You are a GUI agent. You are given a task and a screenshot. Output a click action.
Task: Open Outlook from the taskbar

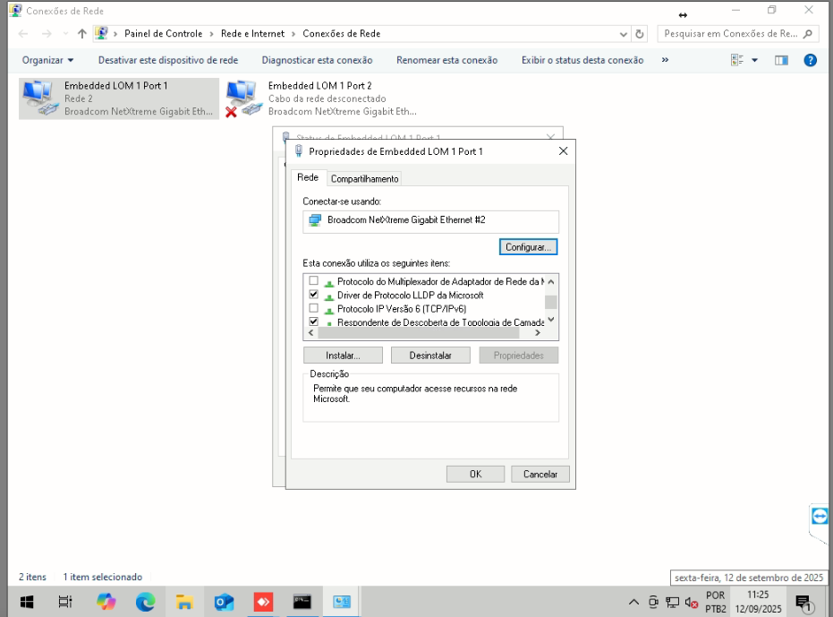tap(224, 602)
